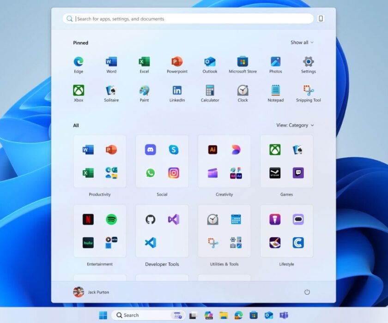Open the purple flashlight app in Lifestyle
Screen dimensions: 388x323
click(275, 219)
